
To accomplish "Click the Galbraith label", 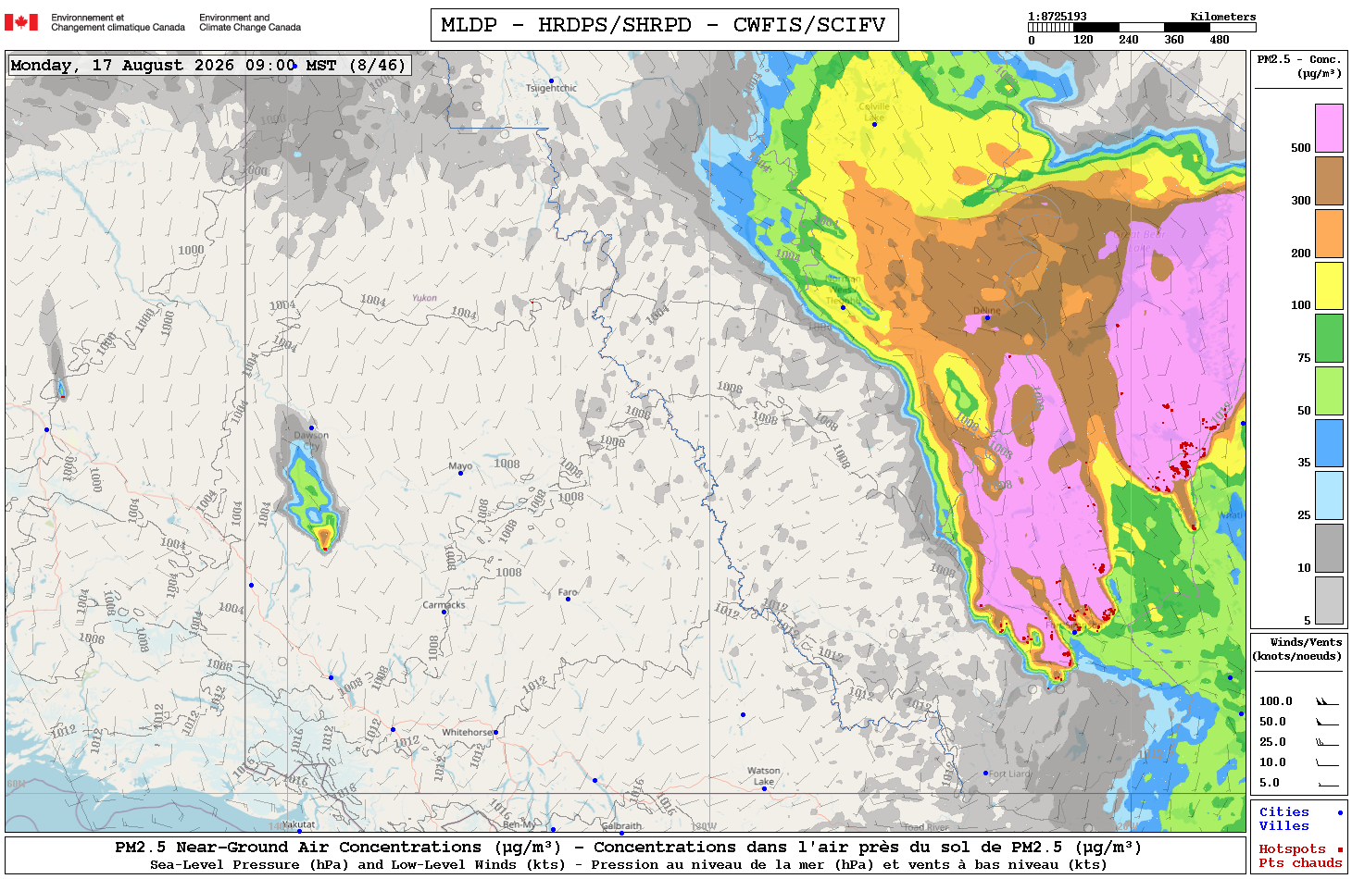I will point(621,825).
